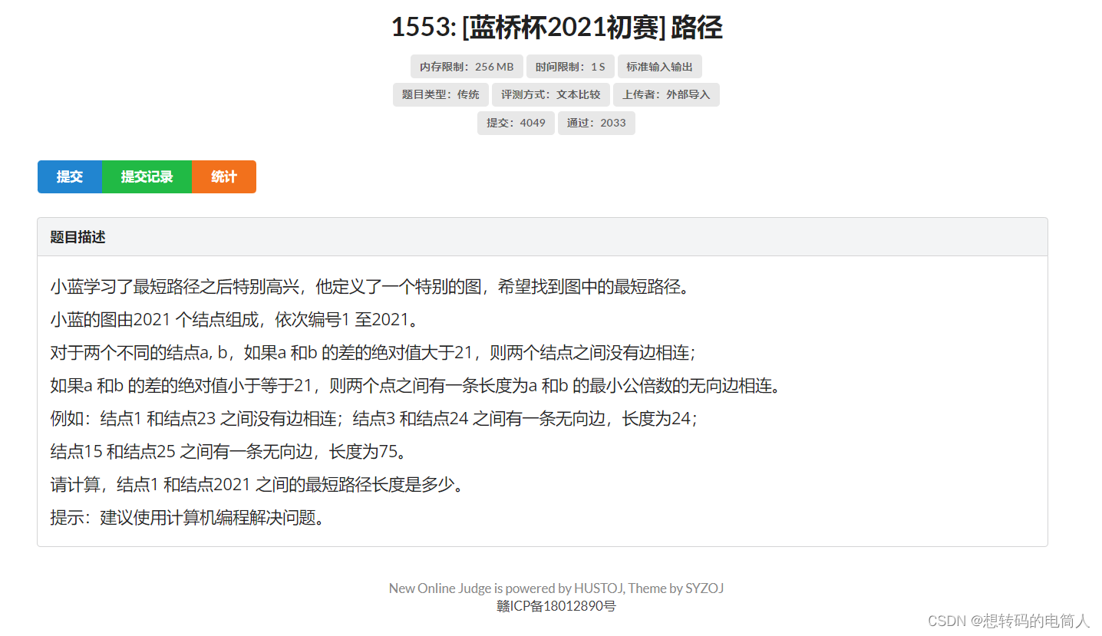
Task: Click the question line beginning 请计算，结点1 和结点2021
Action: [x=256, y=485]
